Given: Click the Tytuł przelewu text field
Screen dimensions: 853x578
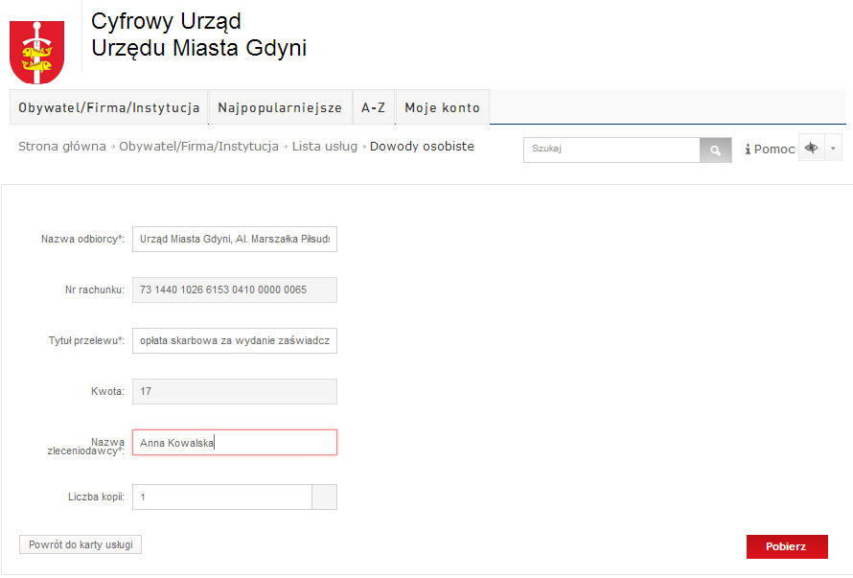Looking at the screenshot, I should point(235,340).
